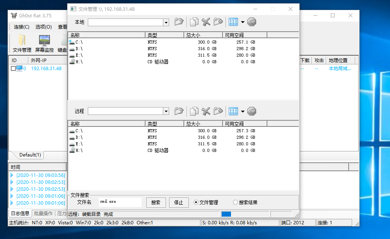390x239 pixels.
Task: Click the 停止 stop button
Action: [179, 202]
